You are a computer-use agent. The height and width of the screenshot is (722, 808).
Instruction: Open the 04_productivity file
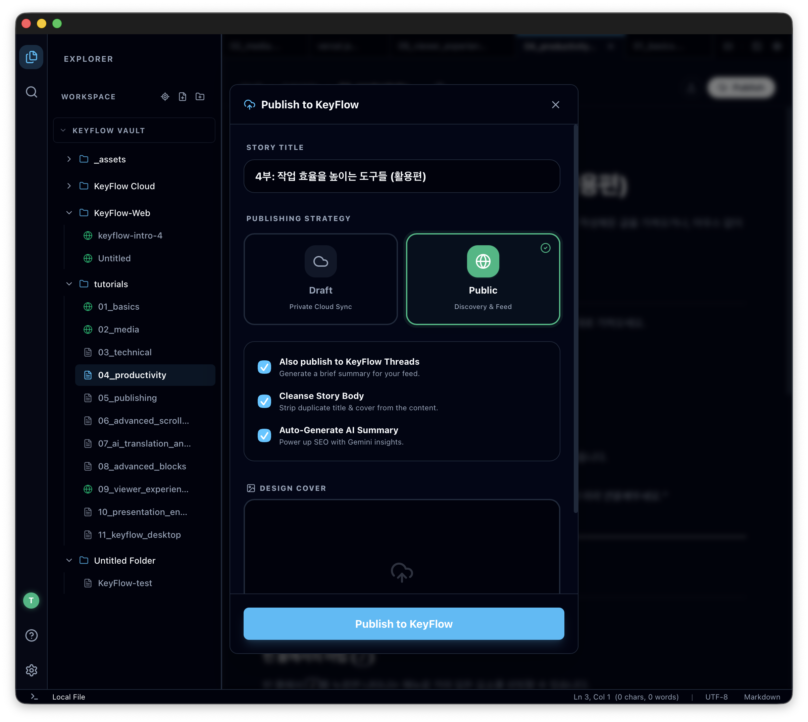145,375
